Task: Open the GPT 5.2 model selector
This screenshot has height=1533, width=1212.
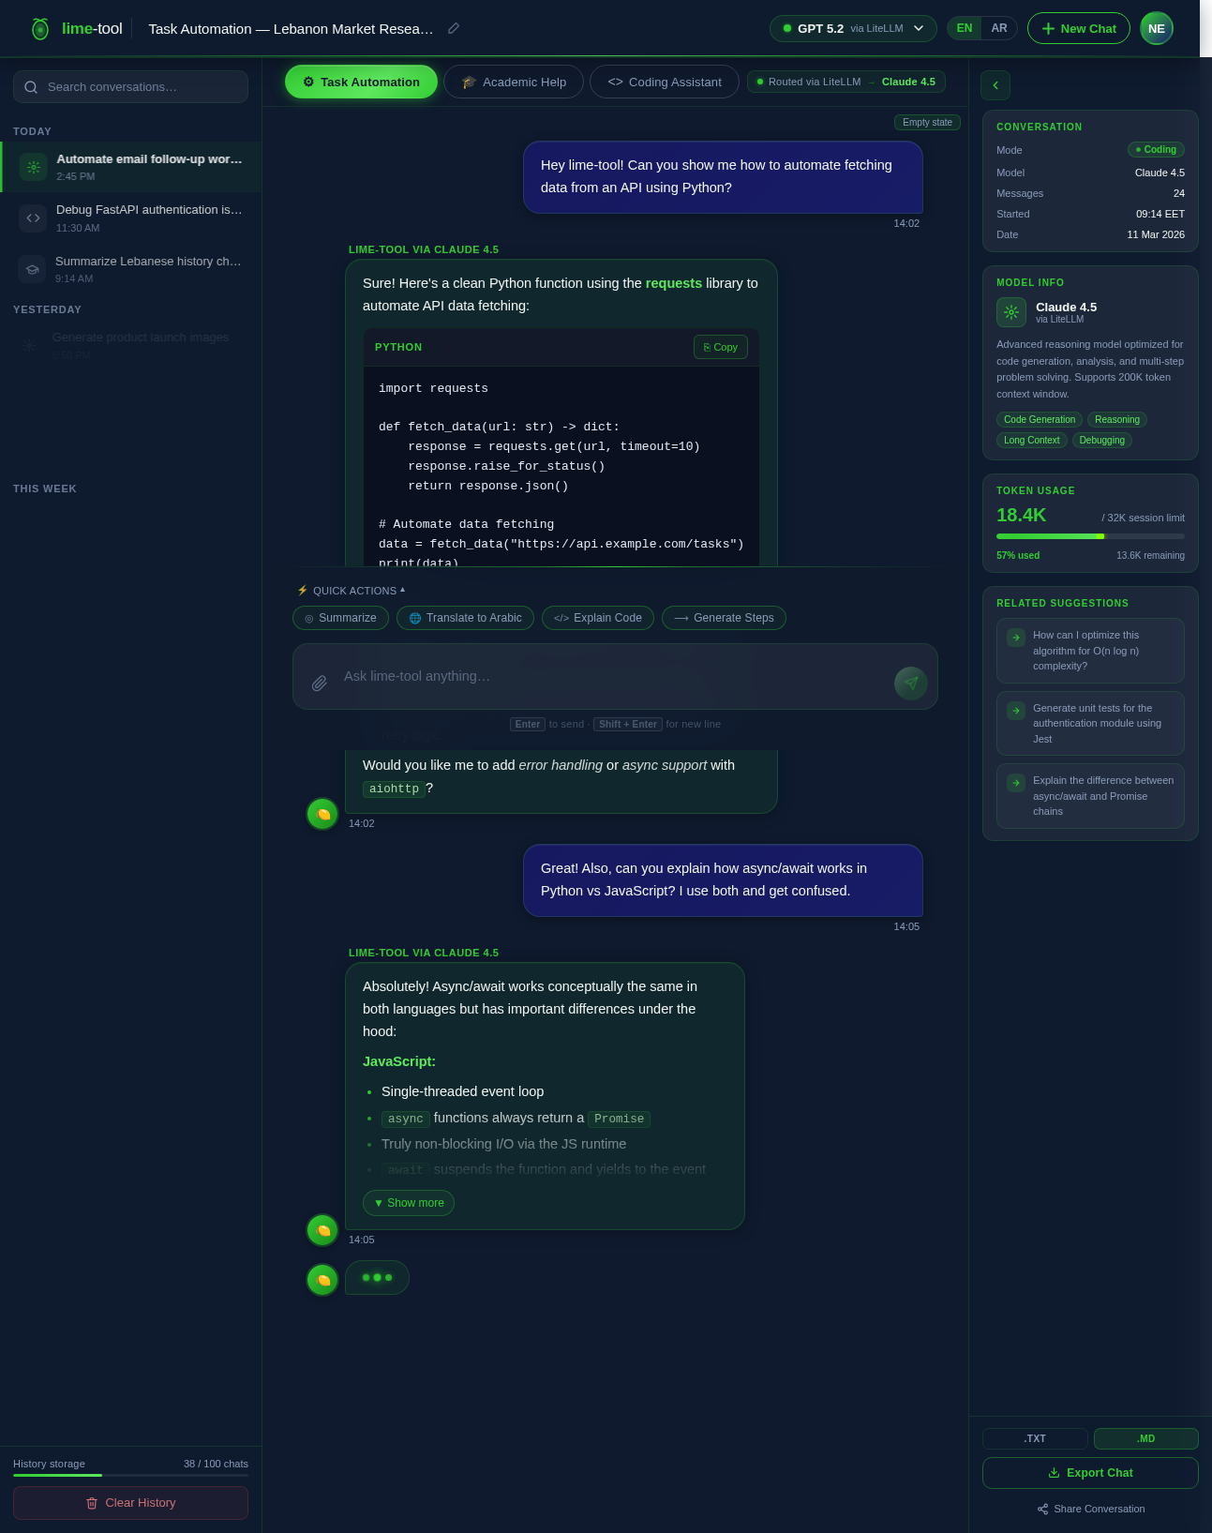Action: click(851, 28)
